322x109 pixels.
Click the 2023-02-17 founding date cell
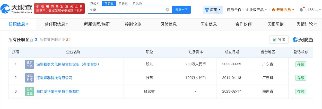pos(232,92)
